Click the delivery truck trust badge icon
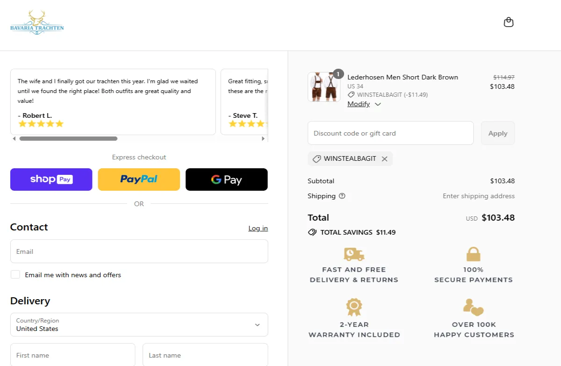The width and height of the screenshot is (561, 366). coord(354,255)
